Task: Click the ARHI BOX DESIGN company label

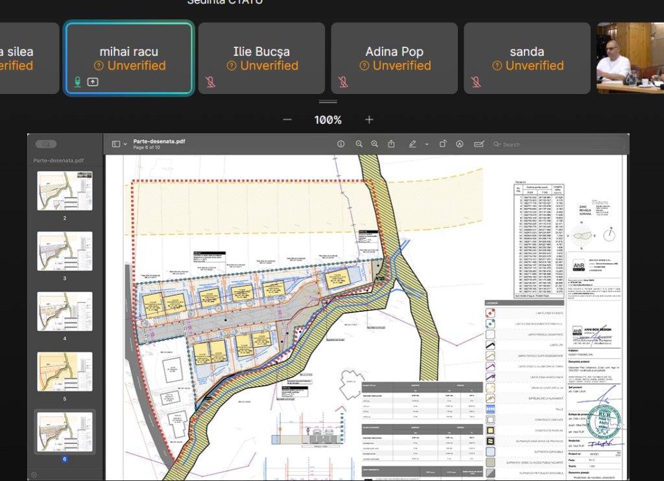Action: click(x=598, y=329)
